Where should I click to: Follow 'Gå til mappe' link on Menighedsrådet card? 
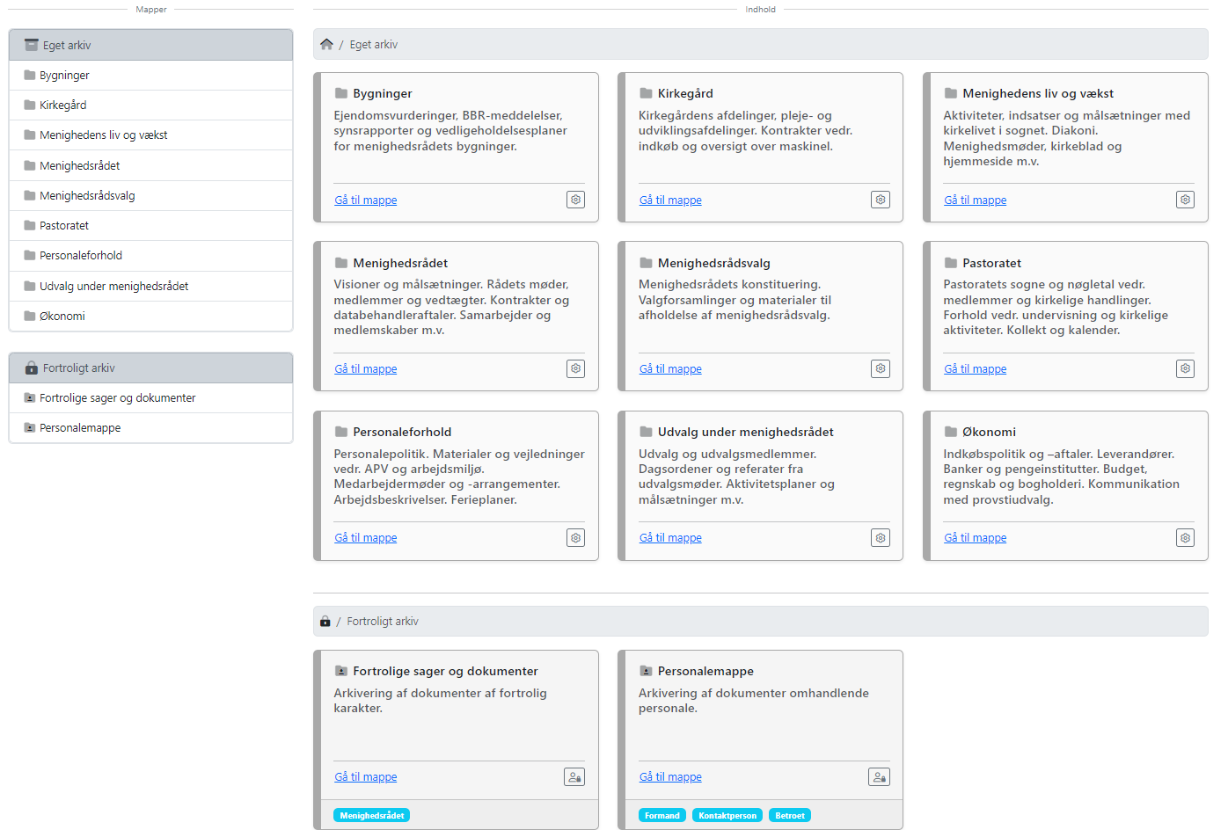pos(365,369)
